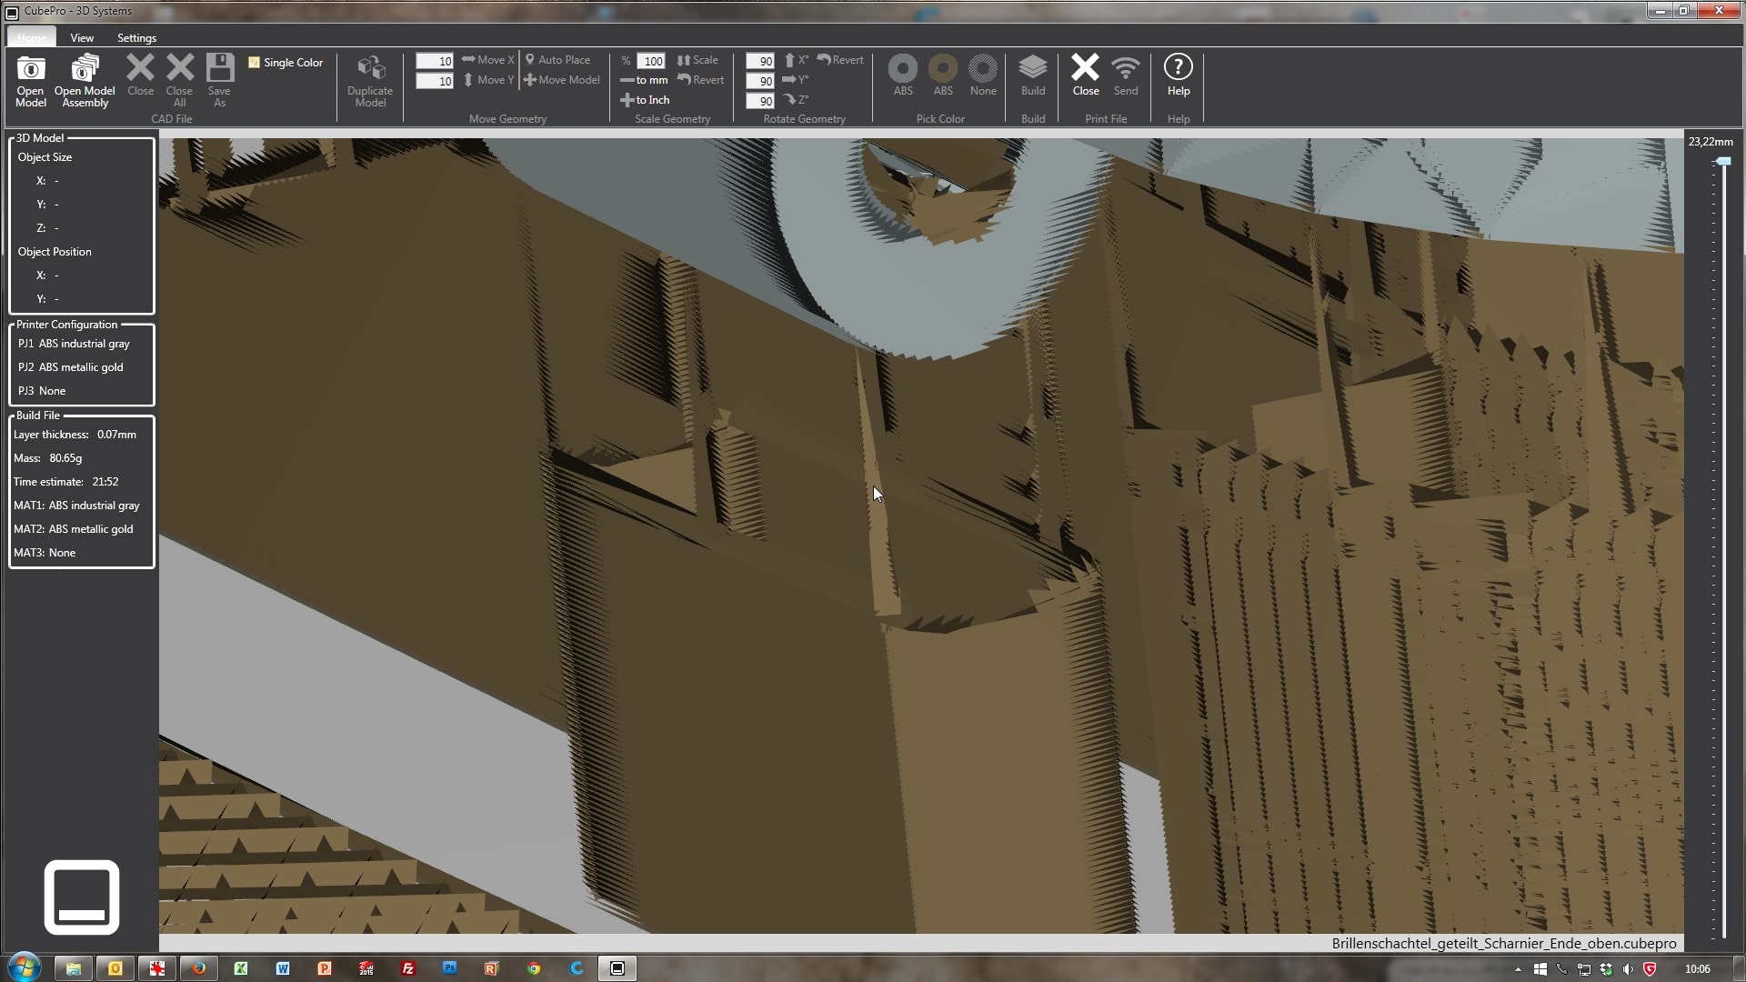1746x982 pixels.
Task: Open the Settings tab
Action: click(136, 38)
